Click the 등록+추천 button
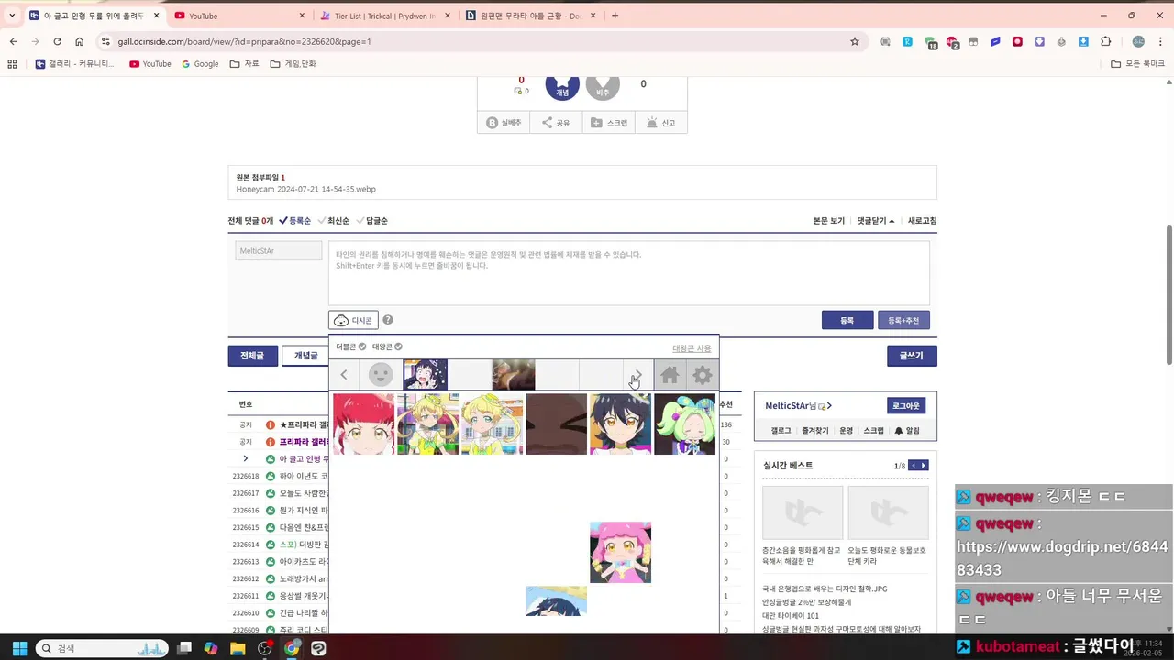Viewport: 1174px width, 660px height. 903,320
